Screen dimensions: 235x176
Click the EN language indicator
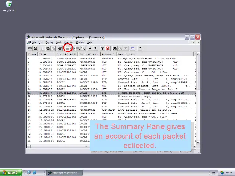point(213,173)
